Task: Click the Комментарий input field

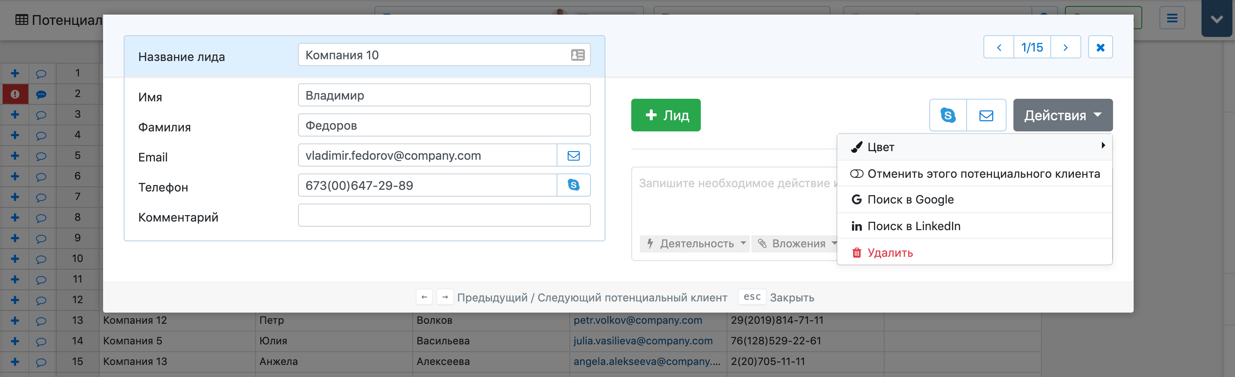Action: (444, 216)
